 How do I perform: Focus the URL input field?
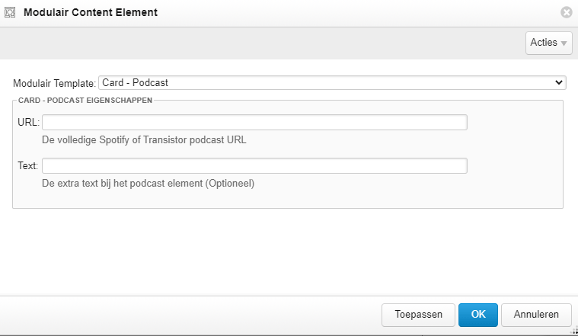click(x=254, y=123)
